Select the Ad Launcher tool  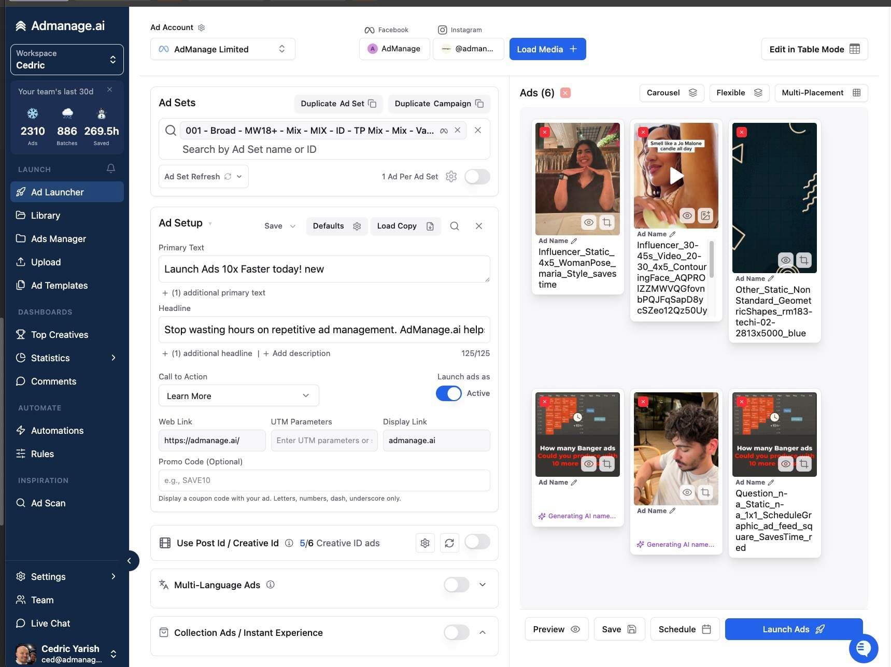[x=57, y=192]
